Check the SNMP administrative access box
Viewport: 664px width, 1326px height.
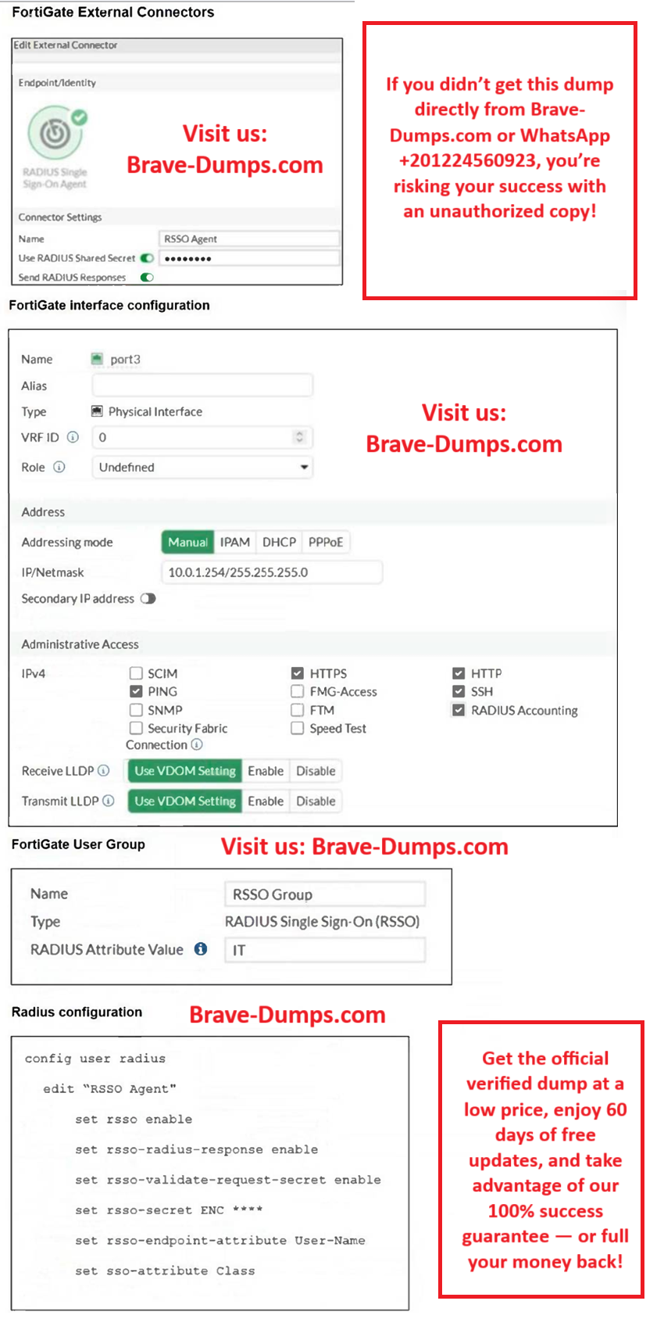click(x=136, y=710)
